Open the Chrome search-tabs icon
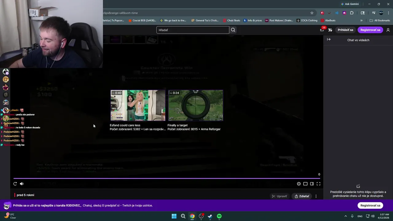The height and width of the screenshot is (221, 393). [363, 13]
